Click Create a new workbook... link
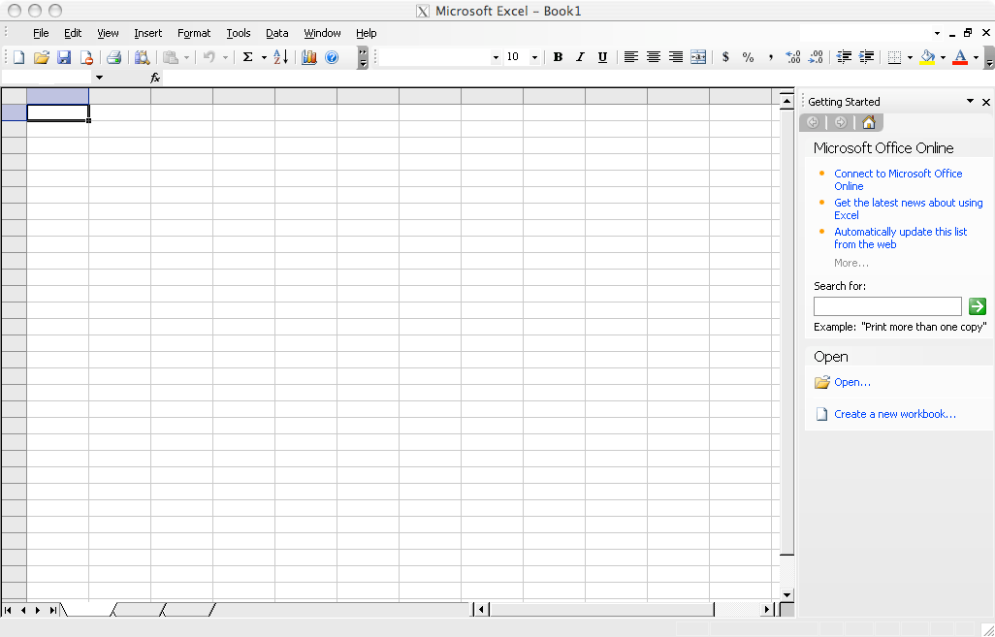The height and width of the screenshot is (637, 995). click(895, 414)
